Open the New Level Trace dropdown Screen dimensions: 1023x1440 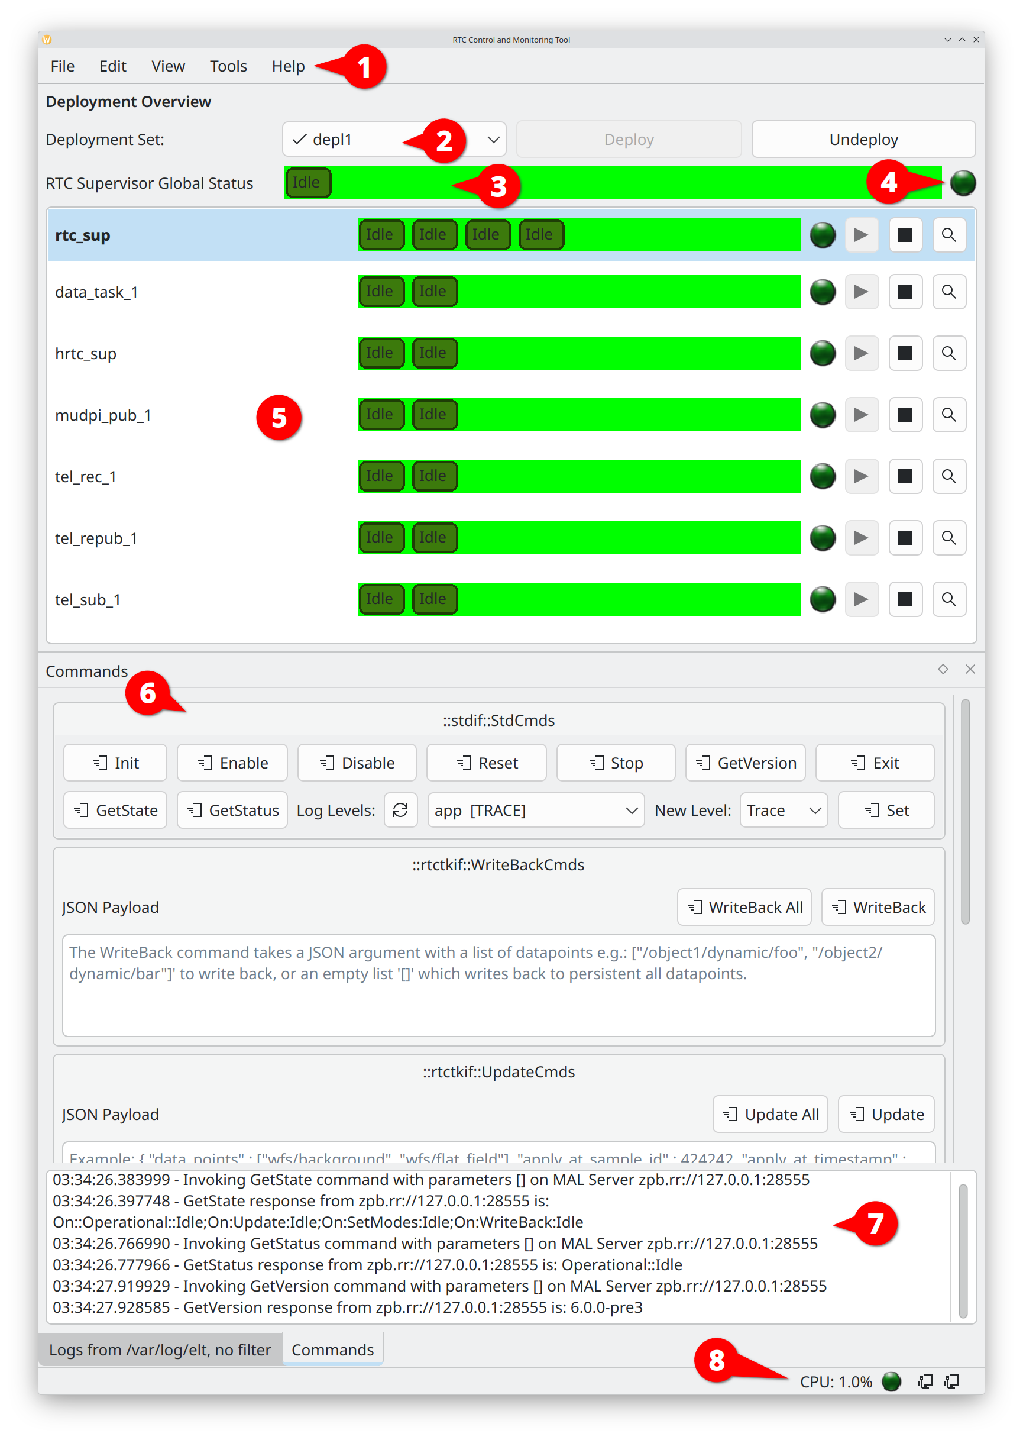784,811
